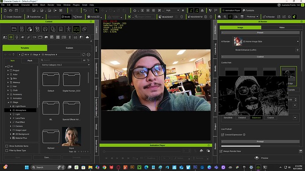The height and width of the screenshot is (171, 305).
Task: Select Detailed sensitivity option
Action: pos(242,118)
